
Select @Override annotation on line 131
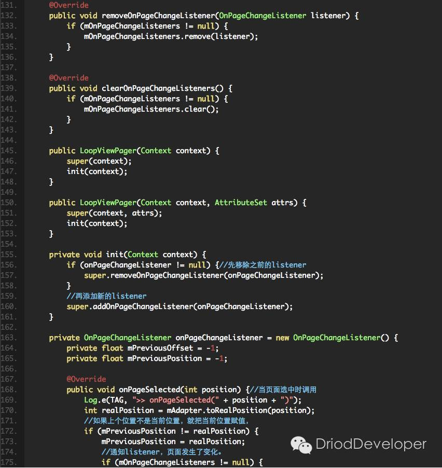click(68, 5)
